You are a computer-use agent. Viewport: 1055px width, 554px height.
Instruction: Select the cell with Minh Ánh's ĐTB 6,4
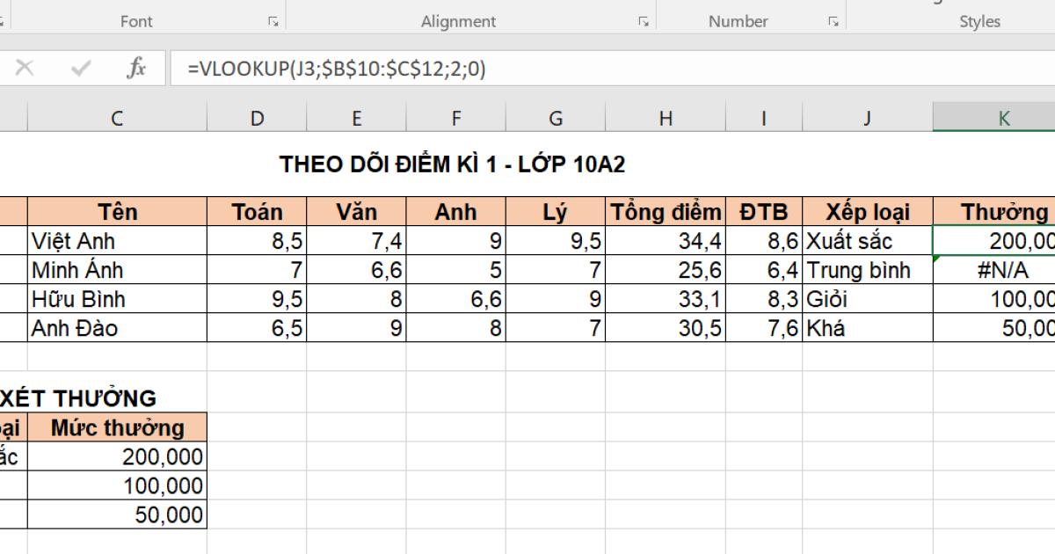763,270
